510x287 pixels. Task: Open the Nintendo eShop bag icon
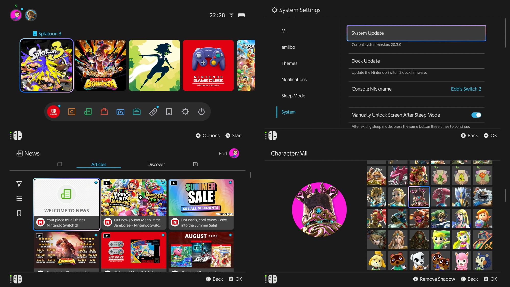pyautogui.click(x=104, y=112)
